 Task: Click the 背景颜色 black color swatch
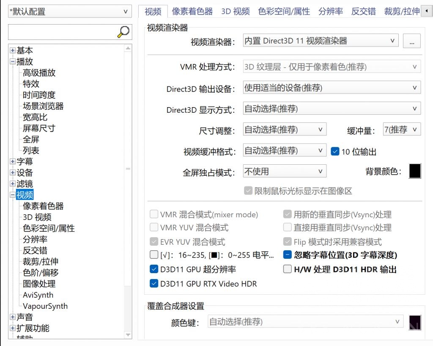coord(414,171)
